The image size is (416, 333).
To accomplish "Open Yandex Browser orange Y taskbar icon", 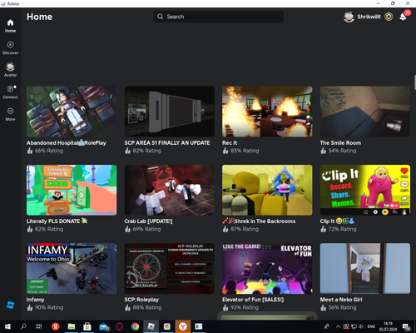I will click(x=183, y=326).
